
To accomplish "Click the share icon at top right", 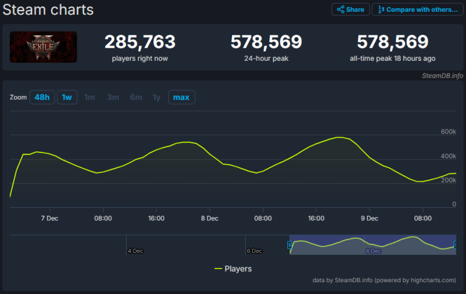I will [341, 10].
